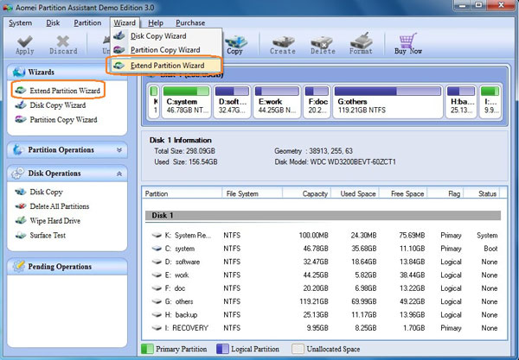Click the Logical Partition blue legend swatch

(x=222, y=349)
